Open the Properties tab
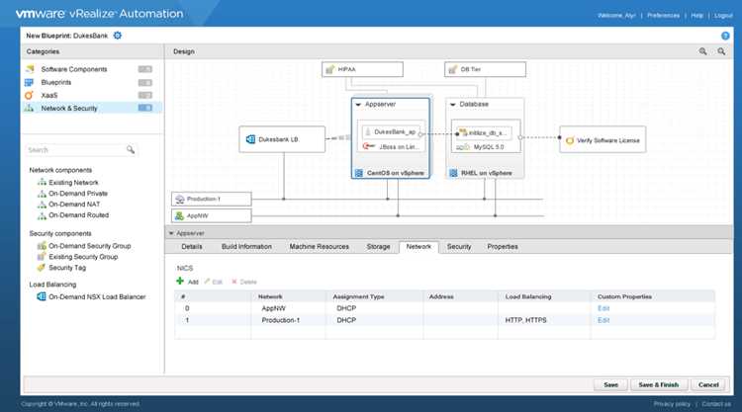 503,247
